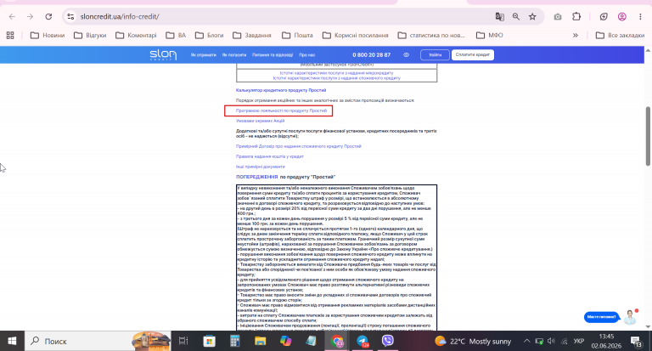
Task: Open the Як отримати menu item
Action: (204, 55)
